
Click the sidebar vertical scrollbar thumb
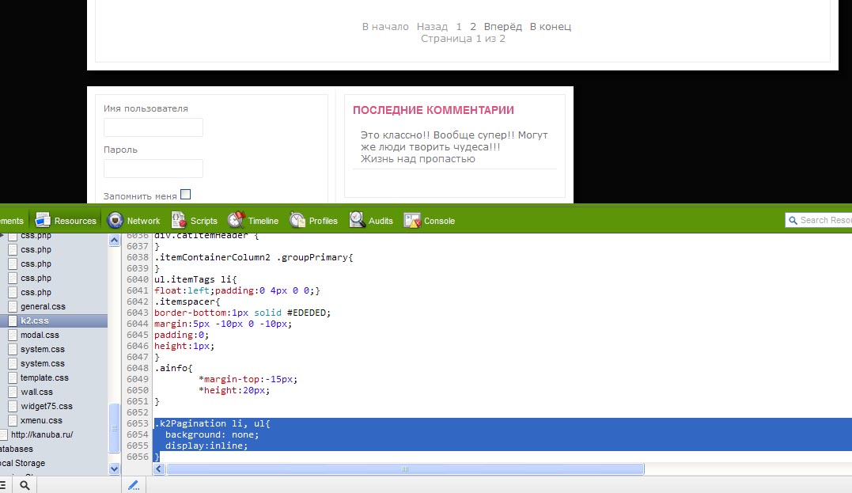114,428
